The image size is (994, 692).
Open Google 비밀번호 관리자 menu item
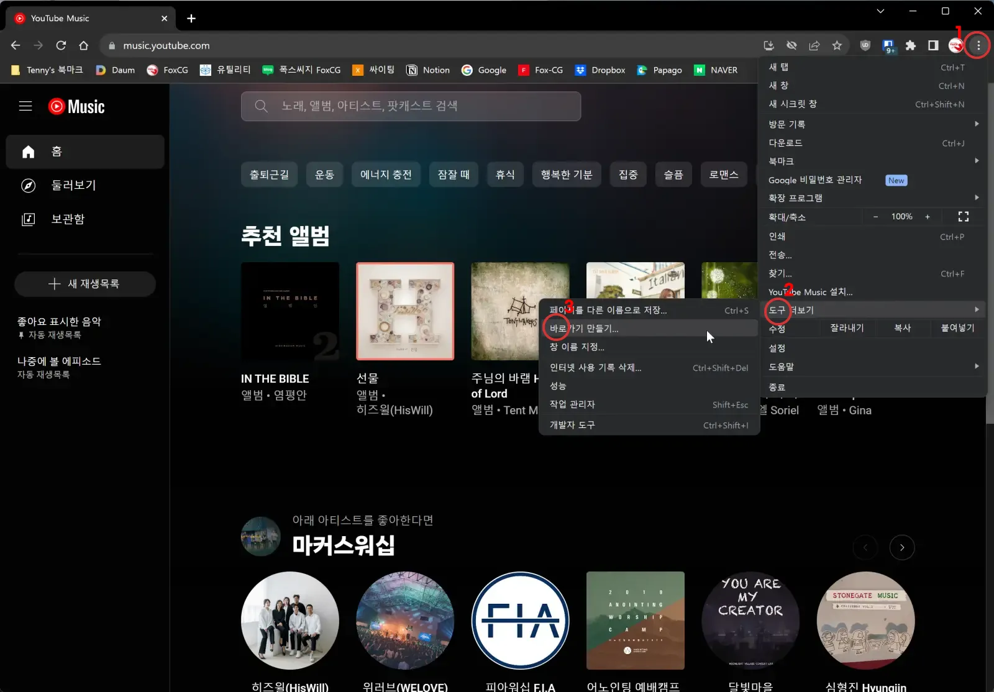pos(873,180)
